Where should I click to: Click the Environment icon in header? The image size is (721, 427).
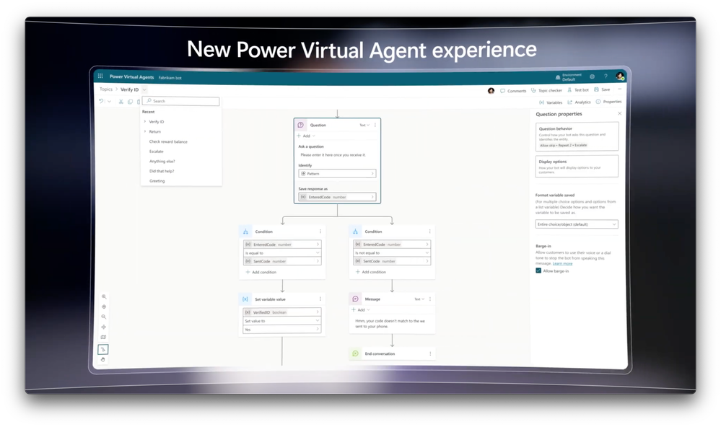click(x=558, y=77)
